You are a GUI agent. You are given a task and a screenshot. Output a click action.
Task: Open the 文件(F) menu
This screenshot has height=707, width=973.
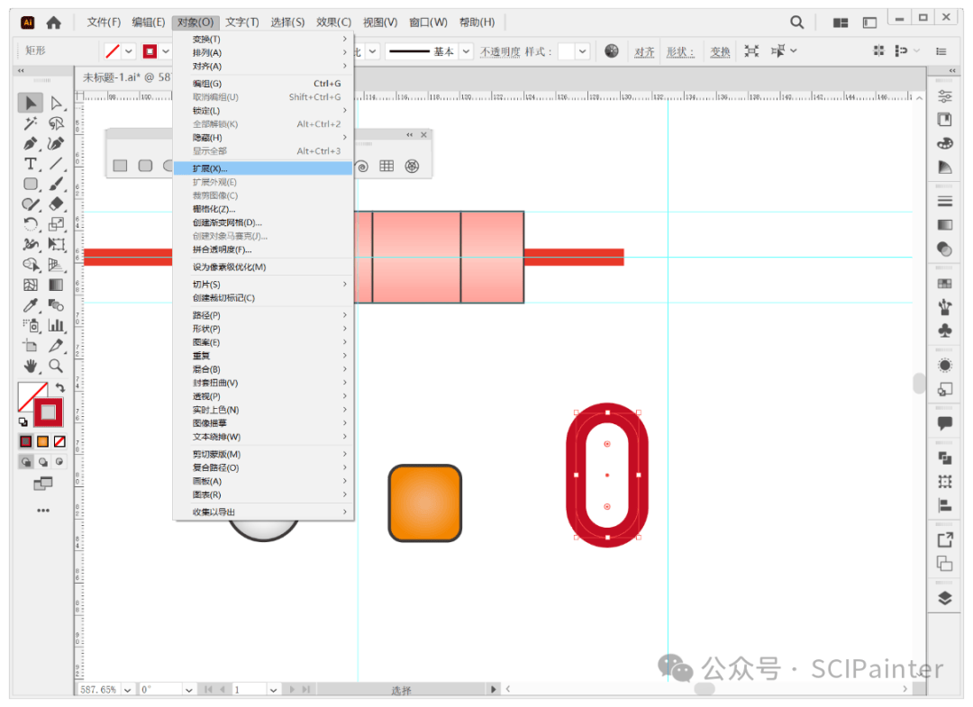pos(104,23)
